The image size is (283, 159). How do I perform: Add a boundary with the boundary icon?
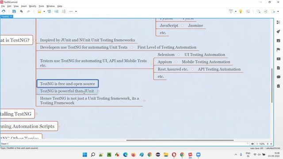tap(56, 11)
